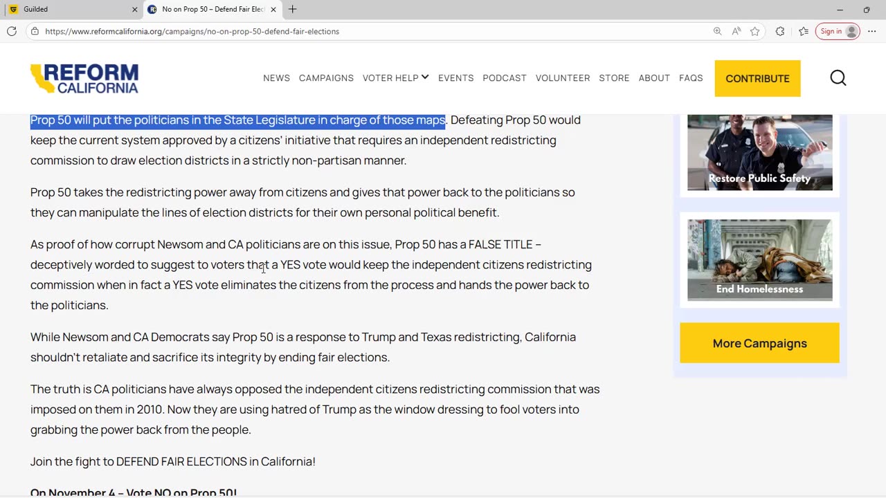Open the End Homelessness campaign image

coord(759,260)
